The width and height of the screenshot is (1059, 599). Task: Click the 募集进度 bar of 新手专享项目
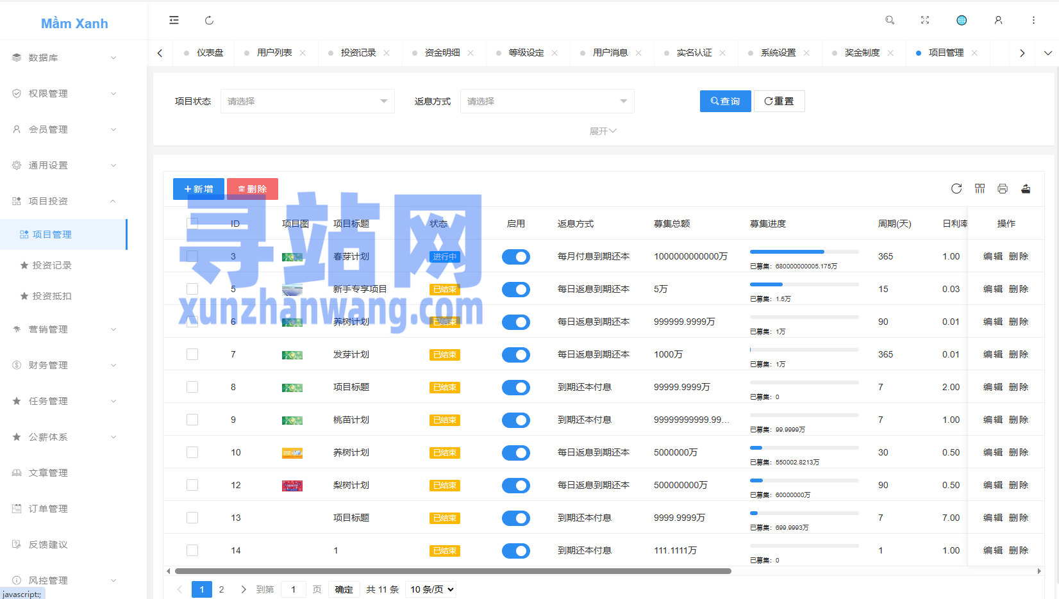click(805, 284)
